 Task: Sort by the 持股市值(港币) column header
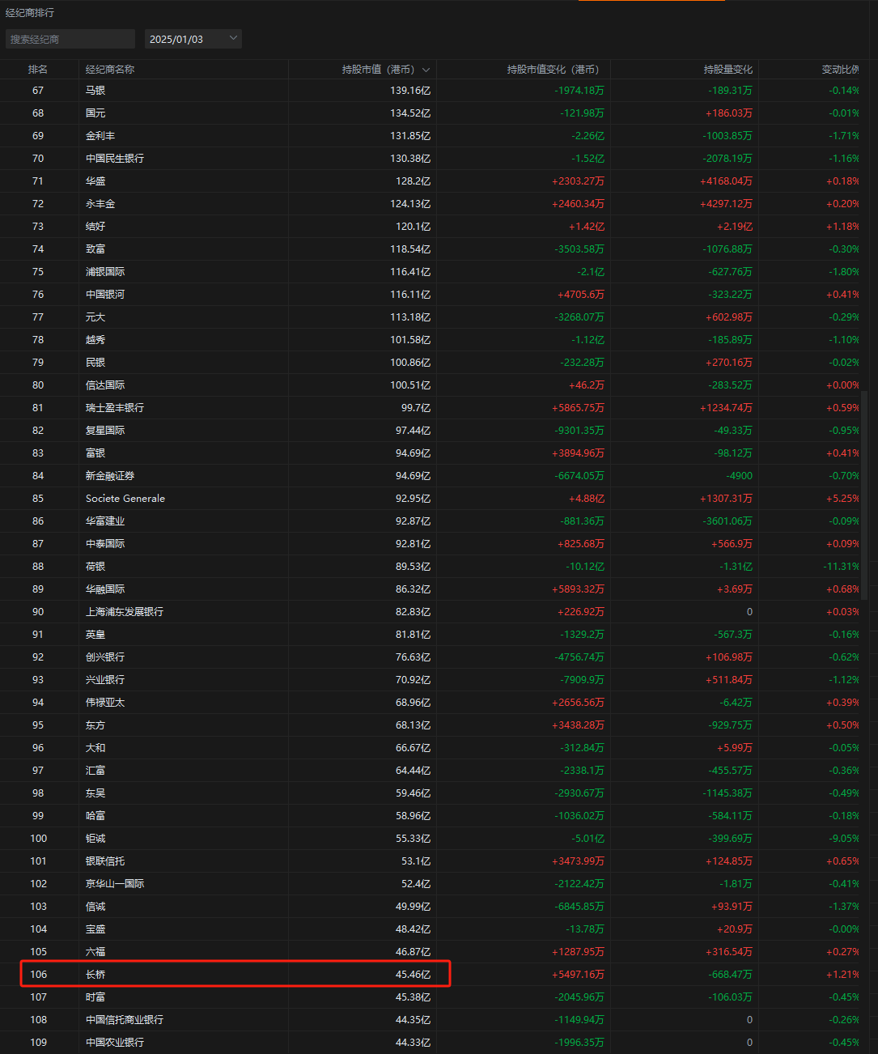coord(385,70)
